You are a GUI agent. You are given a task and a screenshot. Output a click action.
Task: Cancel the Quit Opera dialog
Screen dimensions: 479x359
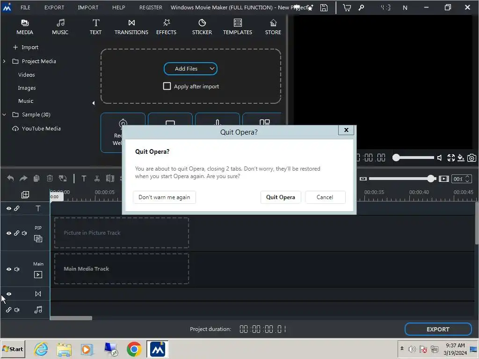(x=325, y=197)
